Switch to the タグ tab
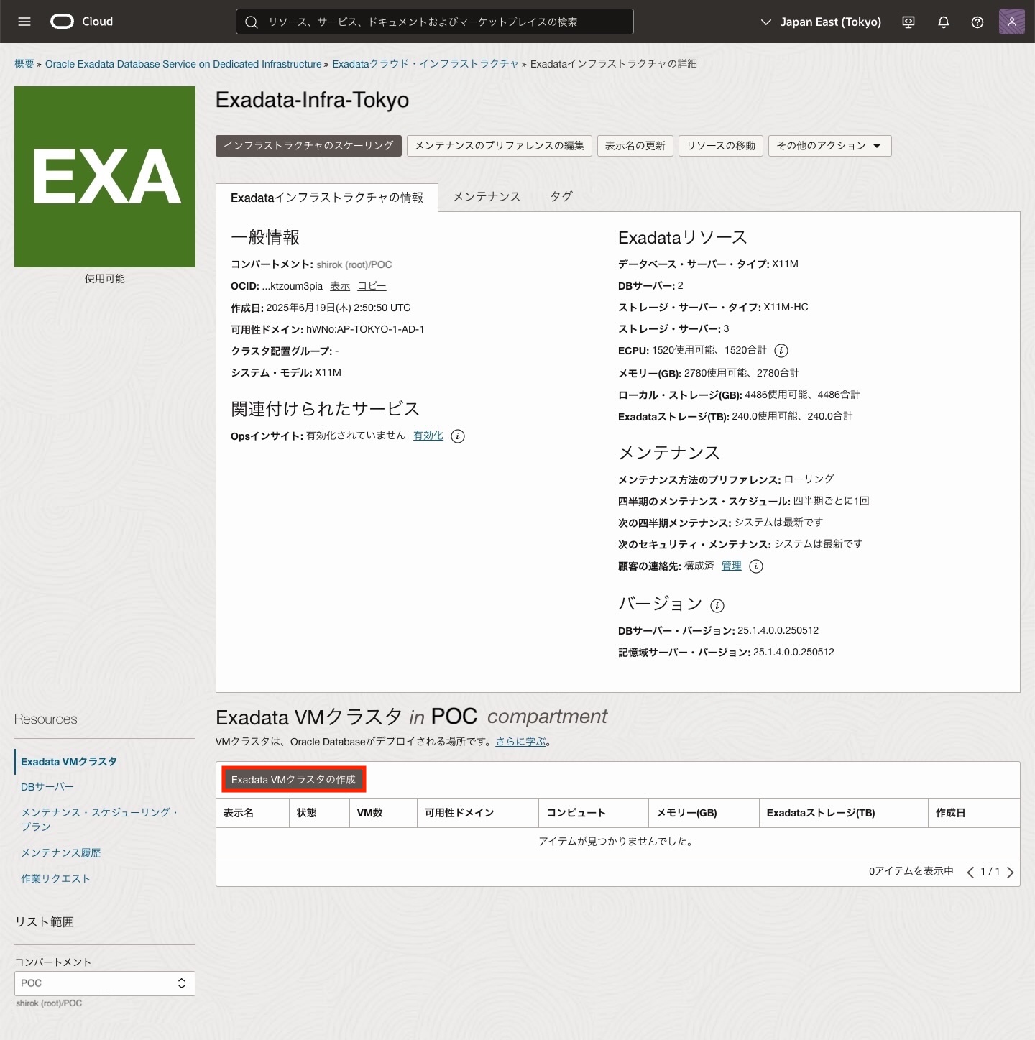 tap(561, 195)
